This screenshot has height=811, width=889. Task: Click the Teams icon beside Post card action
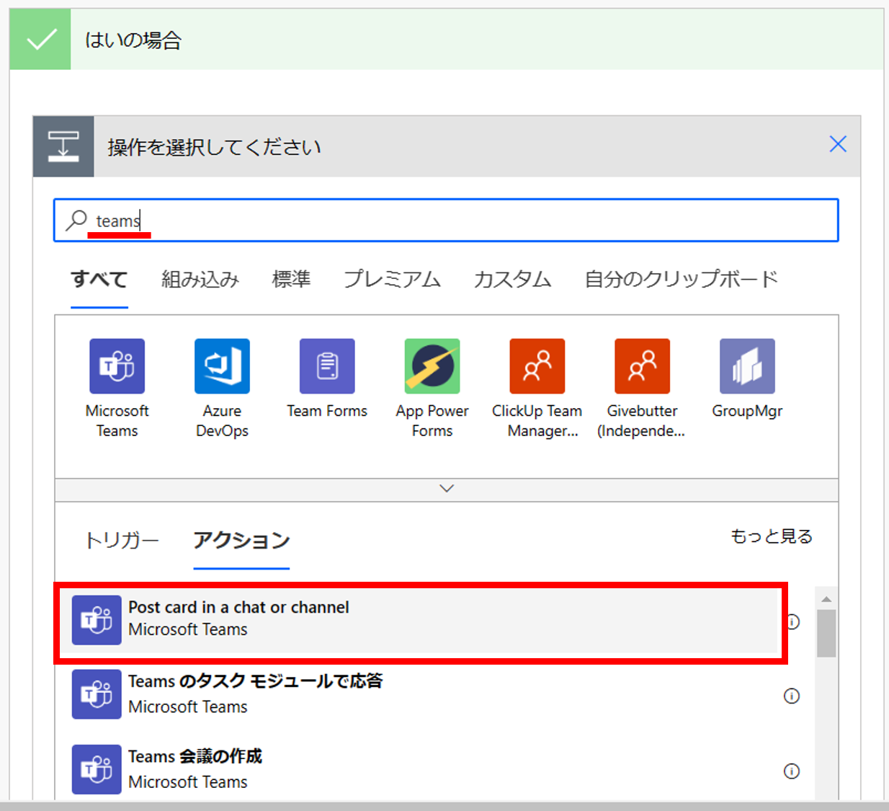97,620
